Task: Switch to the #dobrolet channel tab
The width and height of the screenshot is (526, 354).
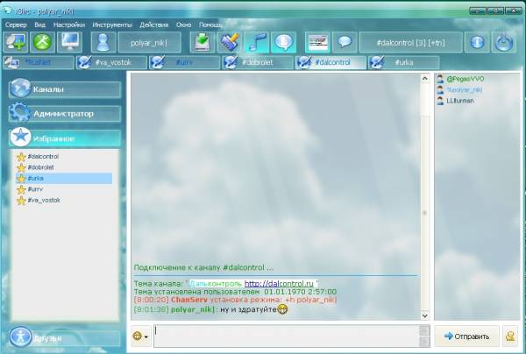Action: (x=256, y=62)
